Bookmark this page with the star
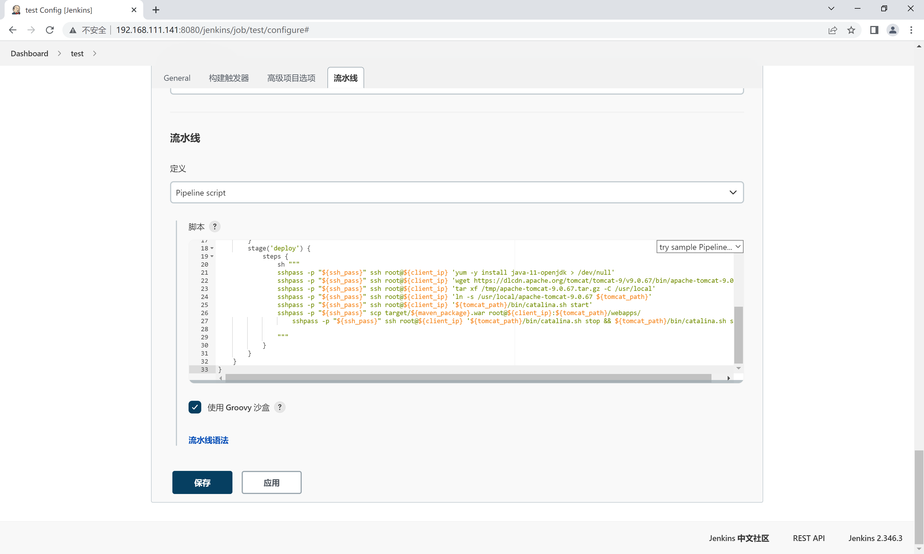Viewport: 924px width, 554px height. (x=851, y=30)
